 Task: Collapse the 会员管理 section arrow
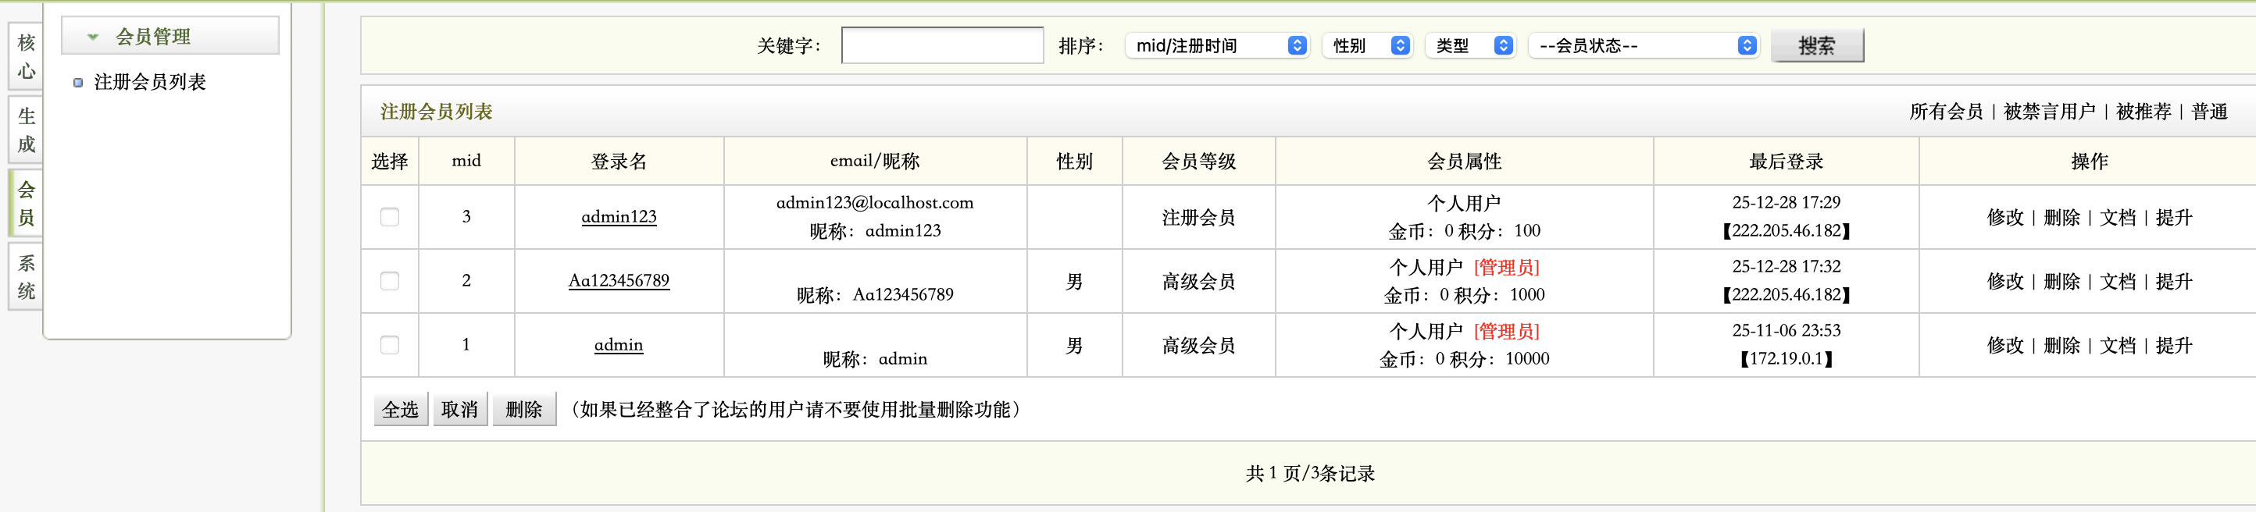[93, 37]
